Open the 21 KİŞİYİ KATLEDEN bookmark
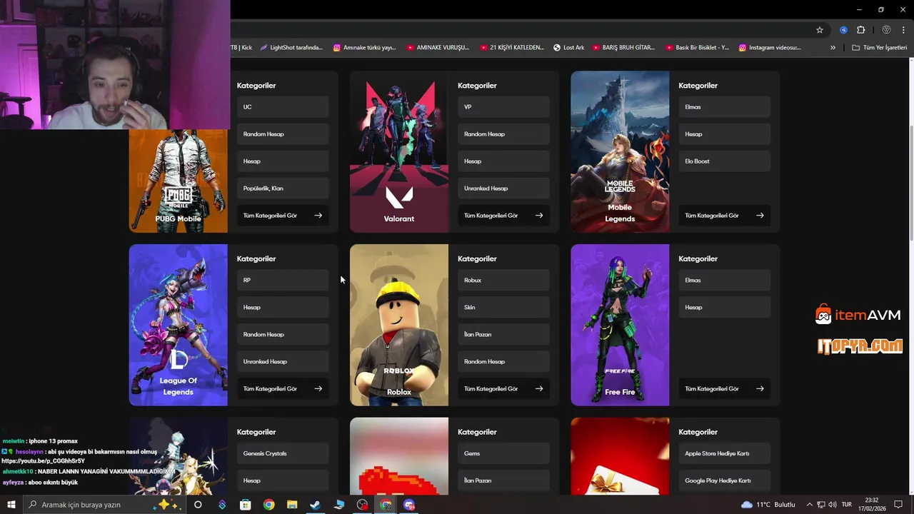Image resolution: width=914 pixels, height=514 pixels. 512,48
